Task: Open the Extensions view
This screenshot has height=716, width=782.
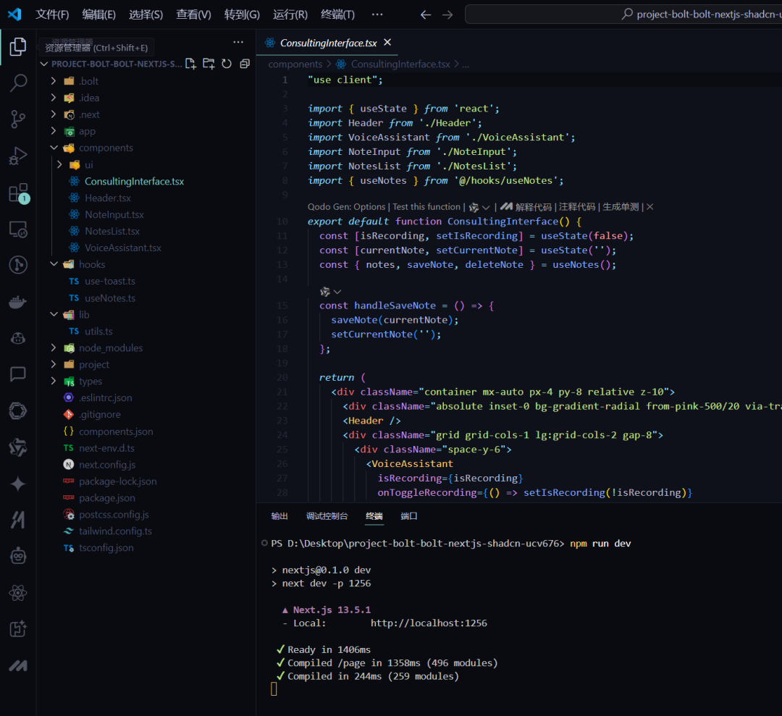Action: coord(18,193)
